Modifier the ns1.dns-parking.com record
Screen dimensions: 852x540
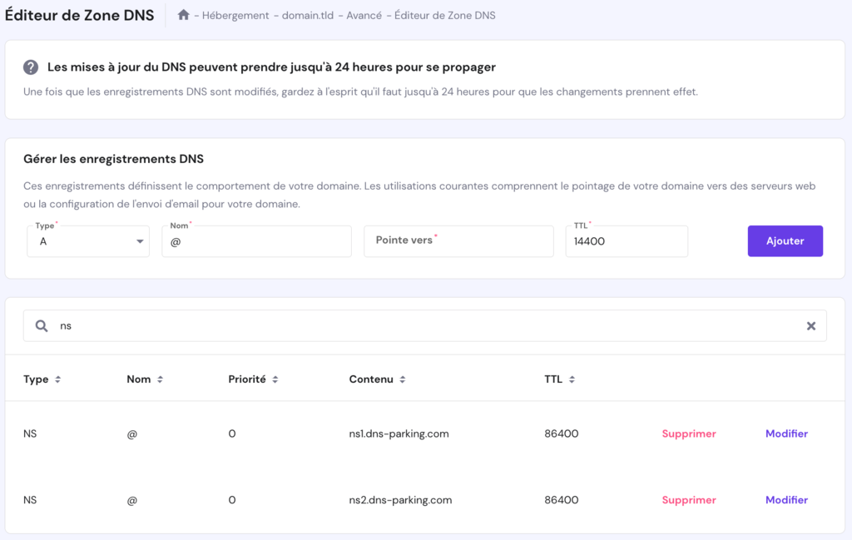786,433
